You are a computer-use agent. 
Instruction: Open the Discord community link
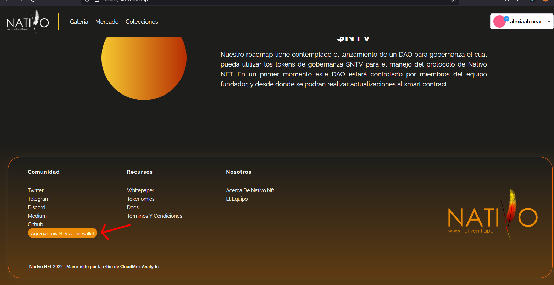click(x=37, y=207)
